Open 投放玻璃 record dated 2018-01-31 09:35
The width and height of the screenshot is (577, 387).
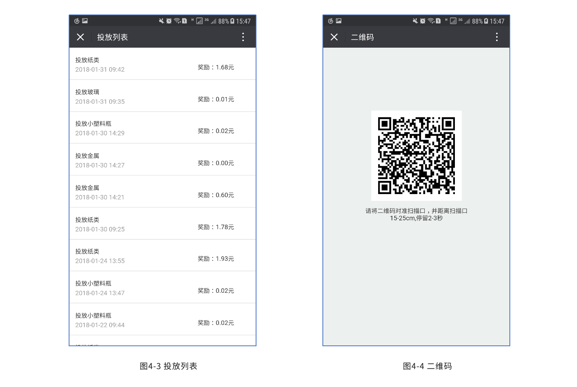(163, 96)
